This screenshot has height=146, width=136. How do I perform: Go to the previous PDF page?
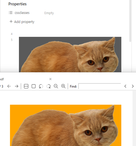tap(9, 86)
